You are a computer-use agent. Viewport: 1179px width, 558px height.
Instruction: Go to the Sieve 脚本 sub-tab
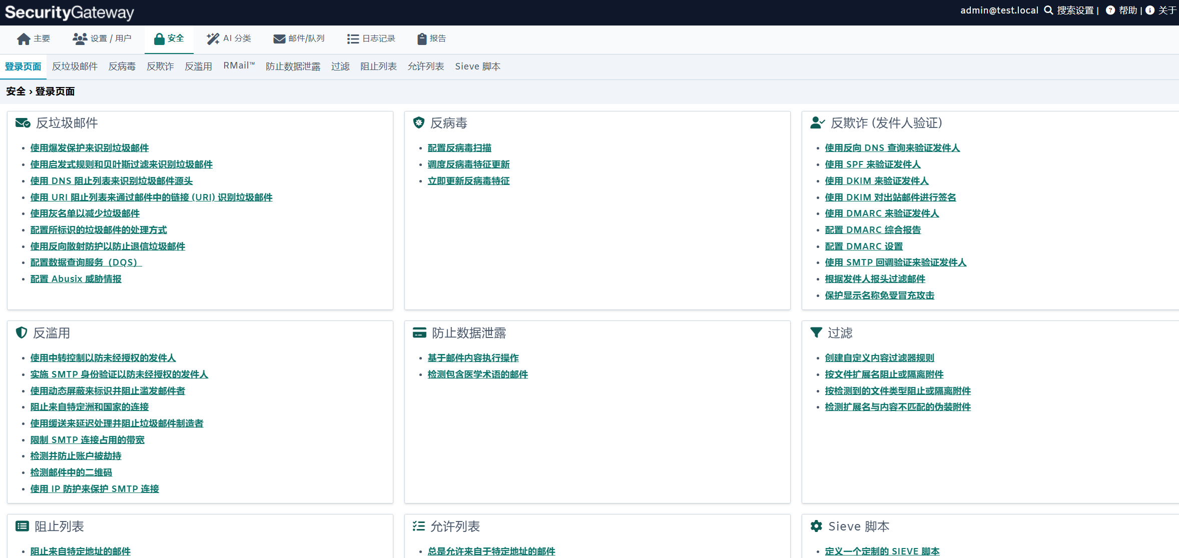tap(478, 66)
